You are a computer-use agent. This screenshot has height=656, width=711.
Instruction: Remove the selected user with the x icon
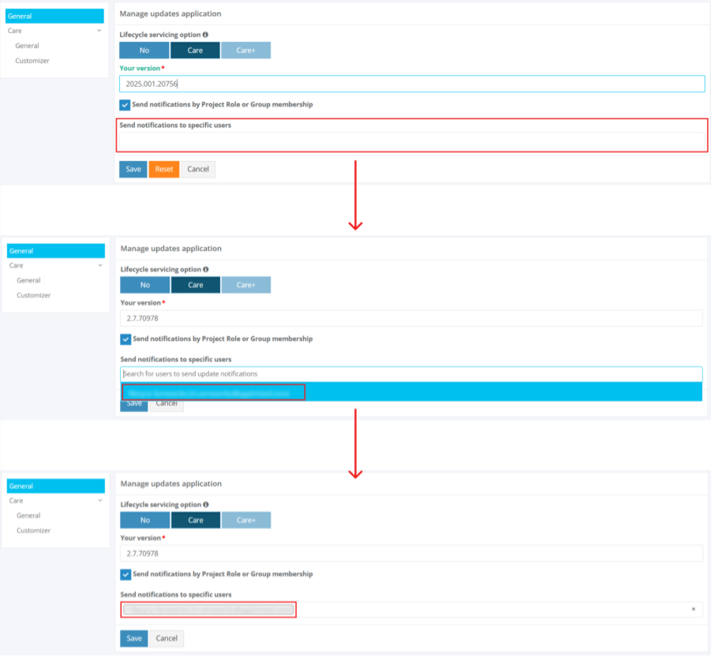(694, 609)
